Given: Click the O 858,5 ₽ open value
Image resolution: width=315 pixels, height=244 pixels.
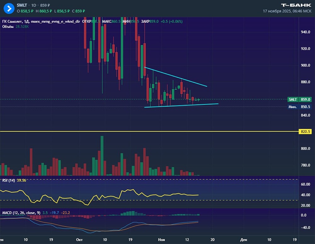Looking at the screenshot, I should pos(25,11).
